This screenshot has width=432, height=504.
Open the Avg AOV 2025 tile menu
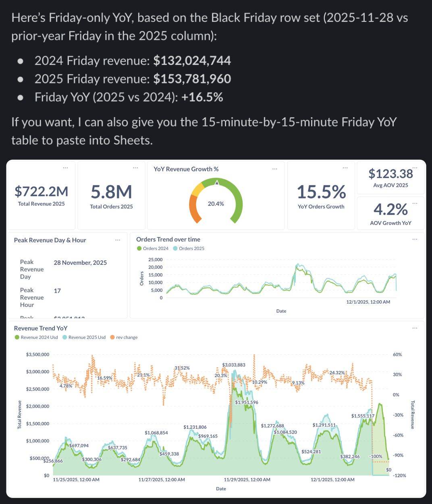[x=415, y=169]
